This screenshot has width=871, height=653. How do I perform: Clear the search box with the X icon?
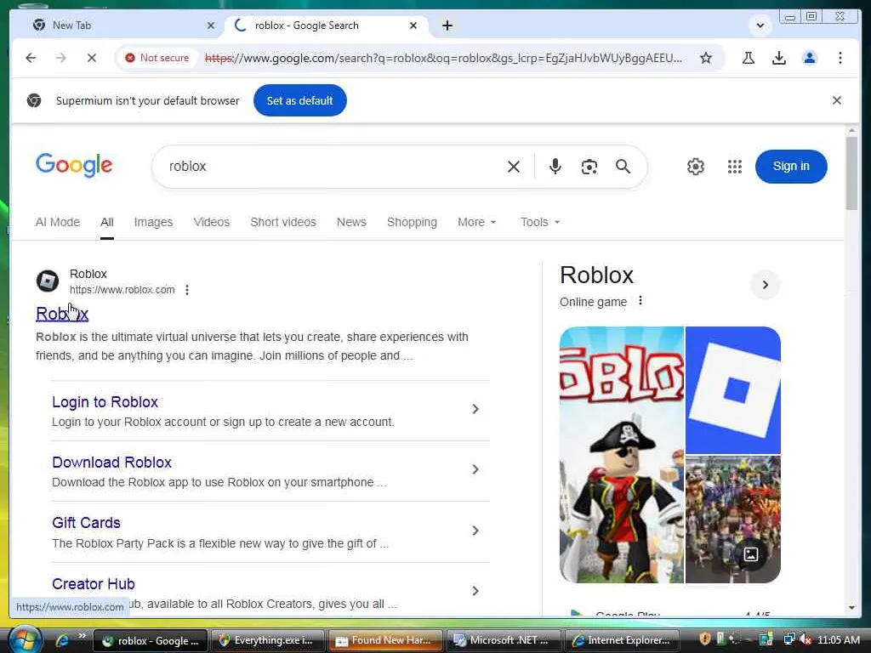coord(513,167)
